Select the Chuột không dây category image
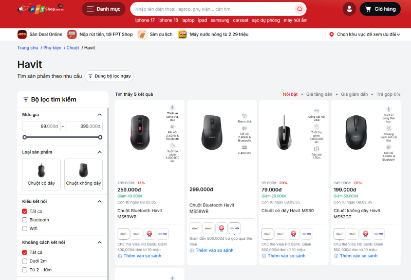 83,170
